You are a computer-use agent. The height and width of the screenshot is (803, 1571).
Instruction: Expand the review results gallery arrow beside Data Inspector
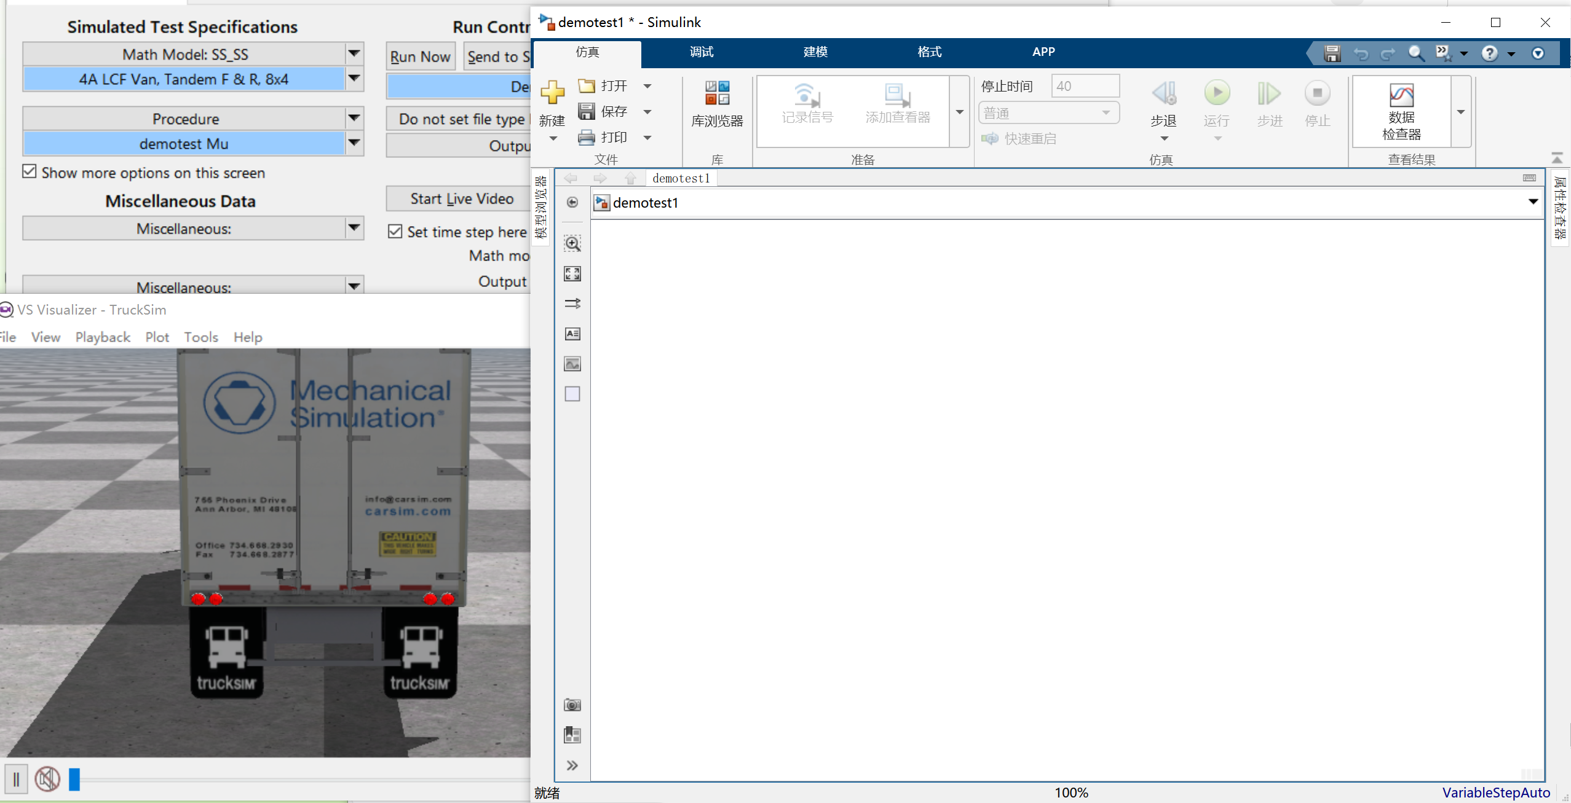point(1461,112)
